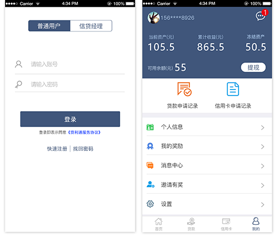
Task: Open 贷款申请记录 loan record icon
Action: pos(184,89)
